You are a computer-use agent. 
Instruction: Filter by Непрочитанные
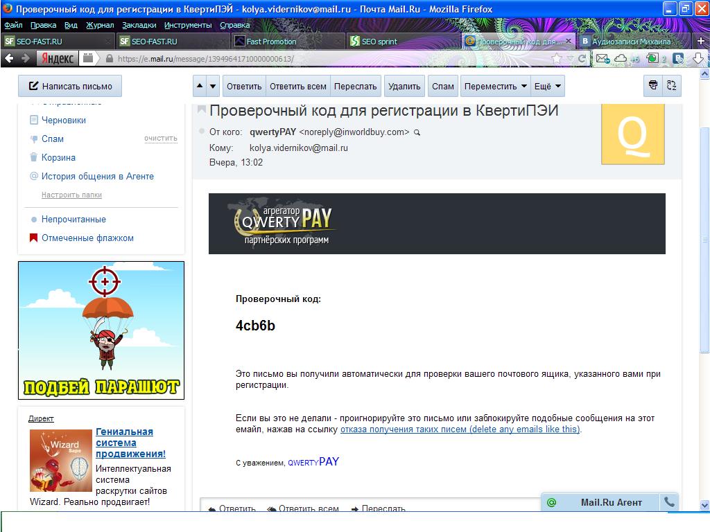pos(73,219)
